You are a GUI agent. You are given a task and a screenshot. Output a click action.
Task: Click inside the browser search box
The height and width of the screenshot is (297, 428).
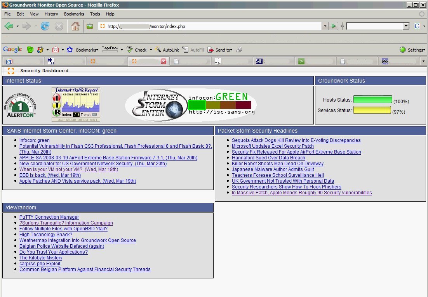click(x=375, y=26)
